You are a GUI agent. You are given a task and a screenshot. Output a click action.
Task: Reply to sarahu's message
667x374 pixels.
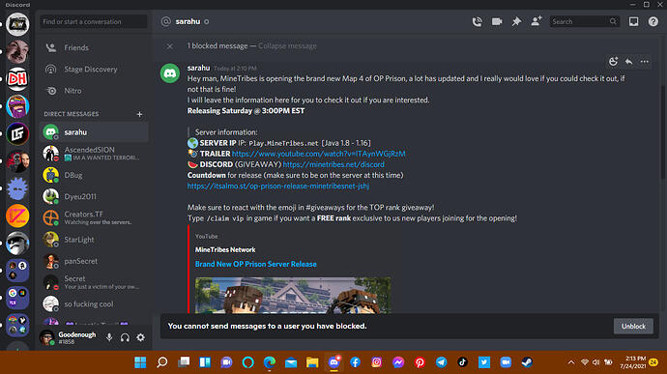(x=628, y=62)
